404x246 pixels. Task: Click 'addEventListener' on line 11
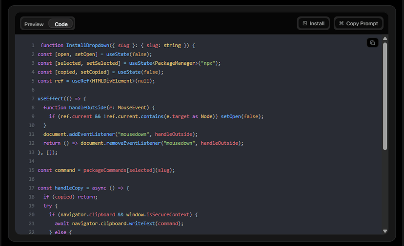point(92,134)
